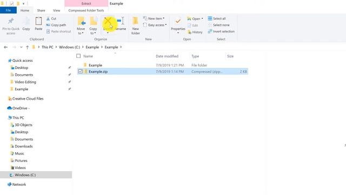Expand chevron after the last Example breadcrumb

point(121,47)
